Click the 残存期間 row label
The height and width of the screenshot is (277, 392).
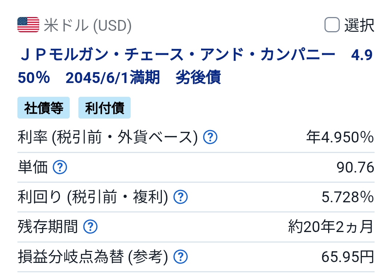tap(48, 227)
